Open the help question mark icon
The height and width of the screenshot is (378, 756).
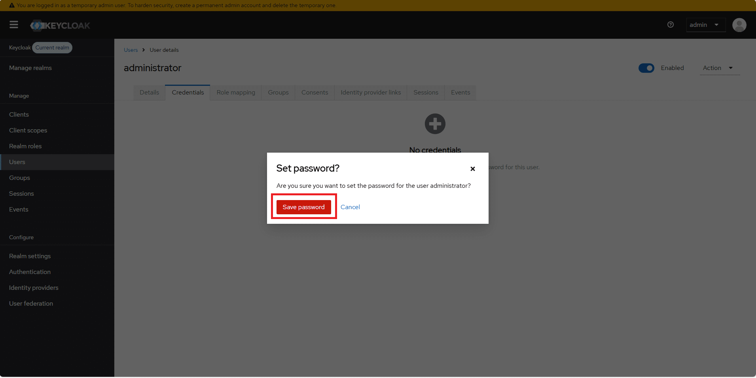point(670,25)
